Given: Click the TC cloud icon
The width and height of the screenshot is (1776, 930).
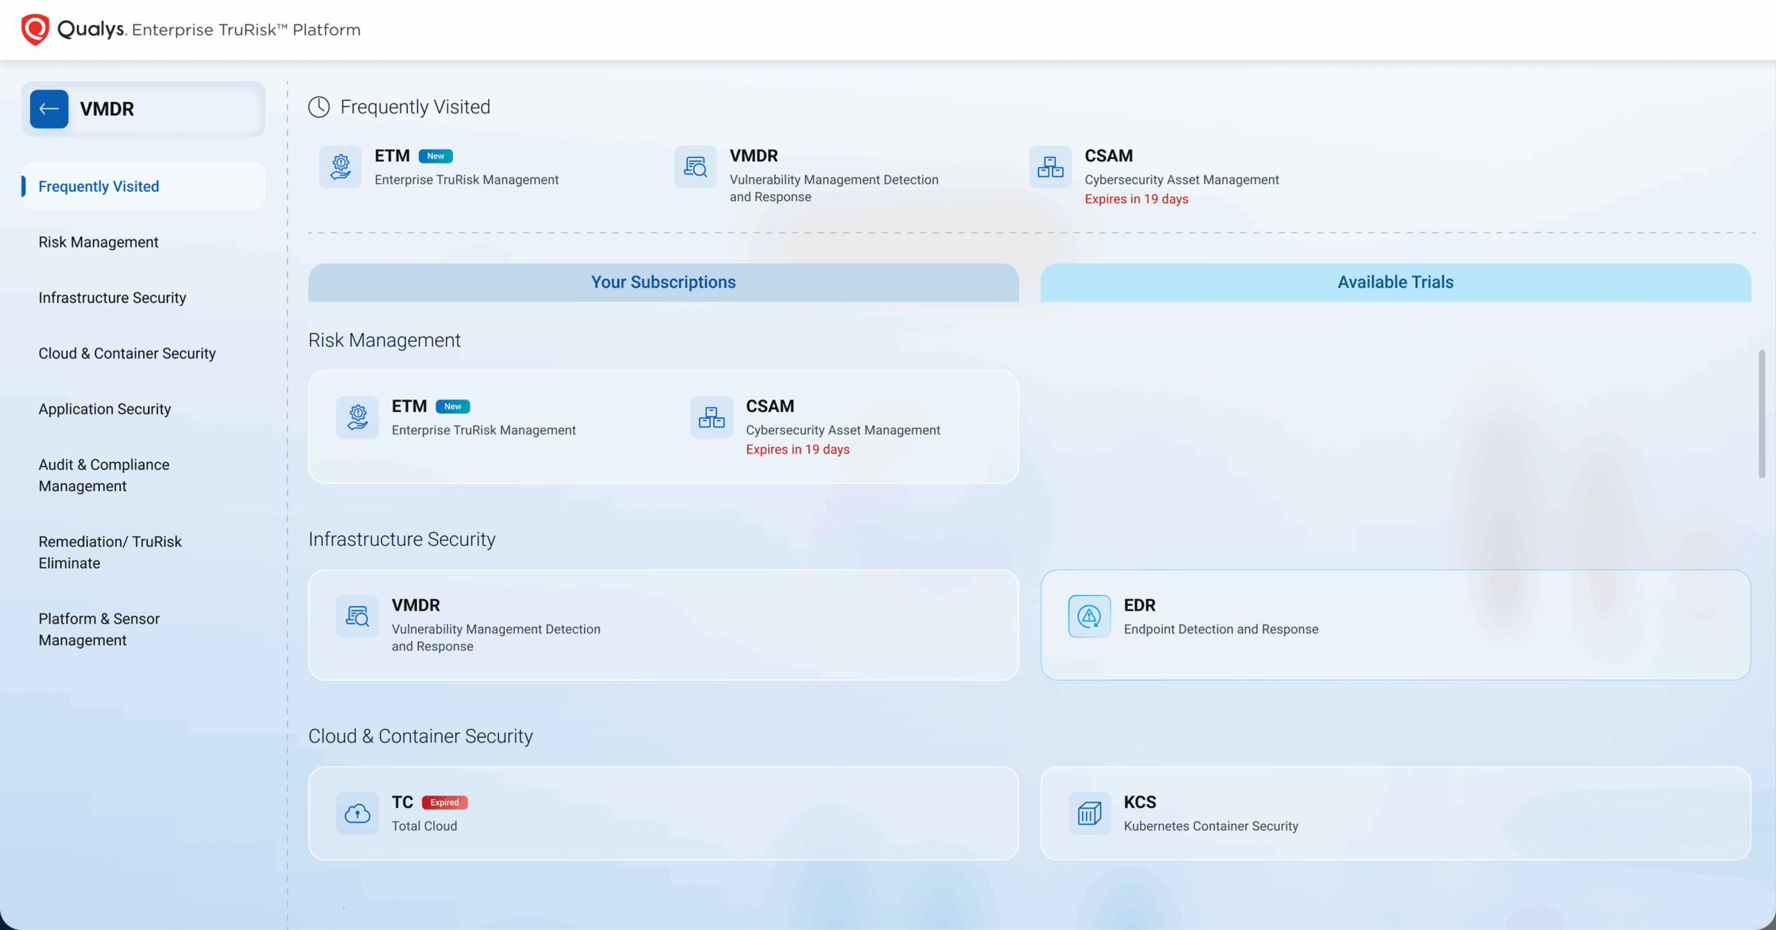Looking at the screenshot, I should (x=357, y=813).
